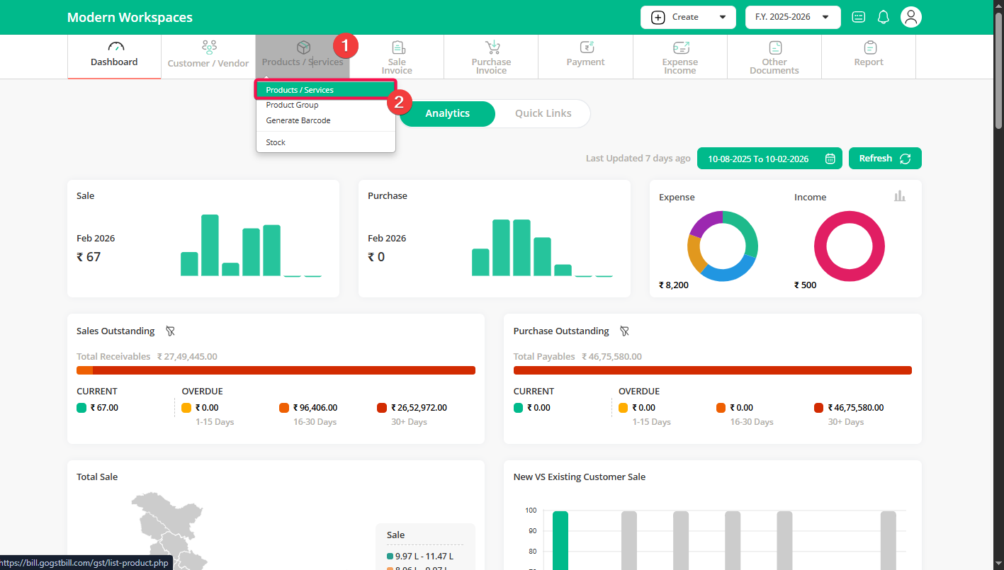Open the F.Y. 2025-2026 year dropdown
The width and height of the screenshot is (1004, 570).
(792, 17)
